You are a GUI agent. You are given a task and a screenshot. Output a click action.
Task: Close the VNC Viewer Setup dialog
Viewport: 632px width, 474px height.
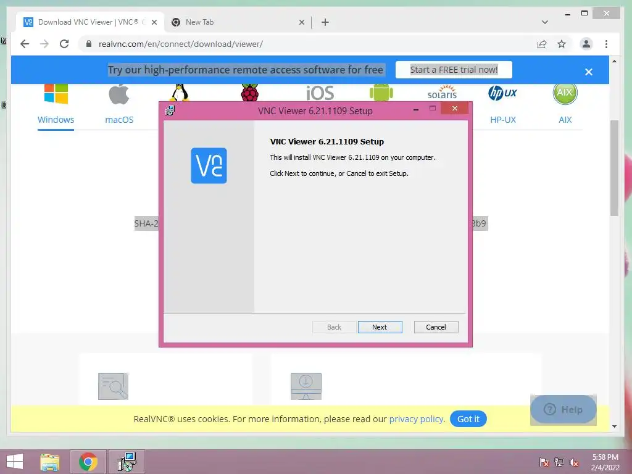(x=455, y=109)
